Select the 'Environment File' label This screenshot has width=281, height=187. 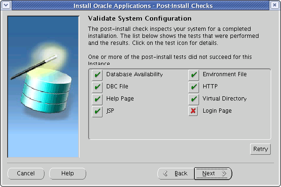(x=225, y=74)
